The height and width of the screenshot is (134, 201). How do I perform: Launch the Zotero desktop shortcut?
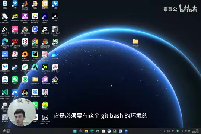coord(15,55)
